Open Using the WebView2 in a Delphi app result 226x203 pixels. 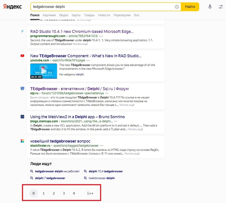pyautogui.click(x=77, y=117)
